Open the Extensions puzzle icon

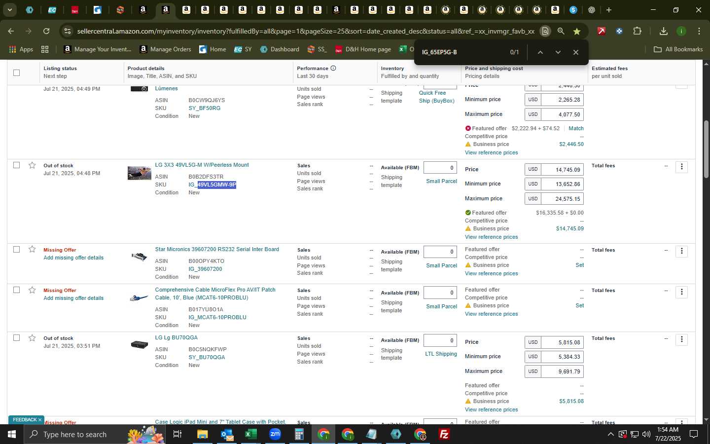click(637, 31)
